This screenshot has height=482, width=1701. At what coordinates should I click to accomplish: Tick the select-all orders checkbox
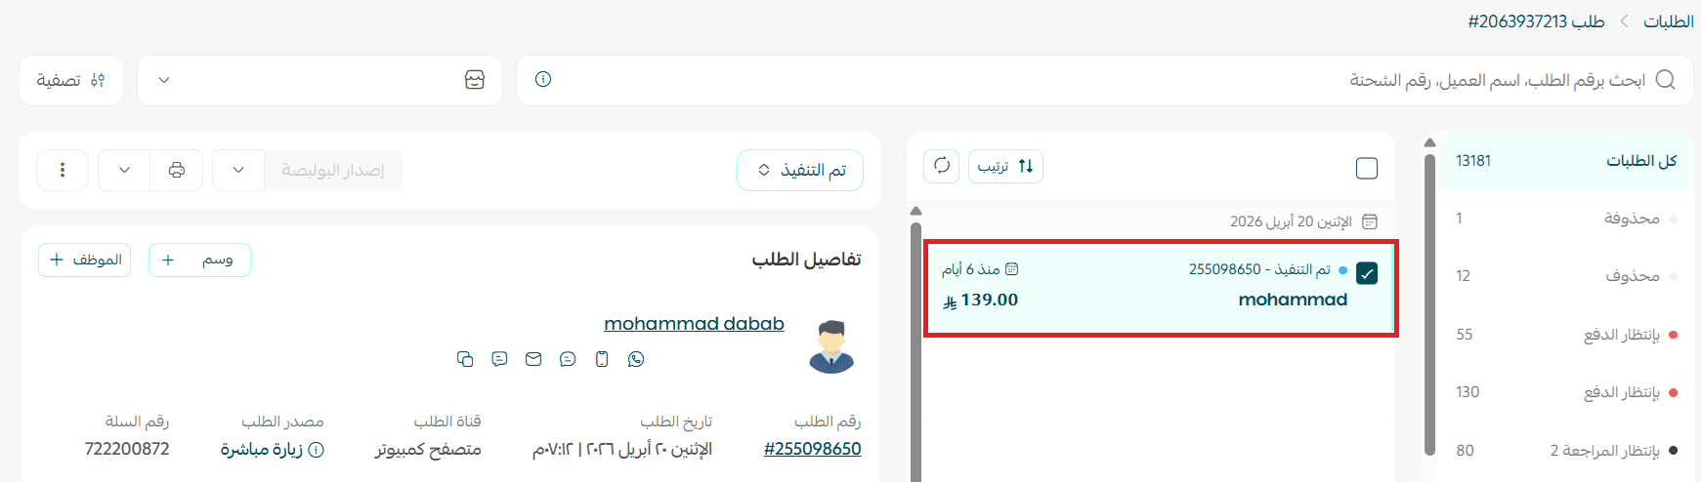1367,168
